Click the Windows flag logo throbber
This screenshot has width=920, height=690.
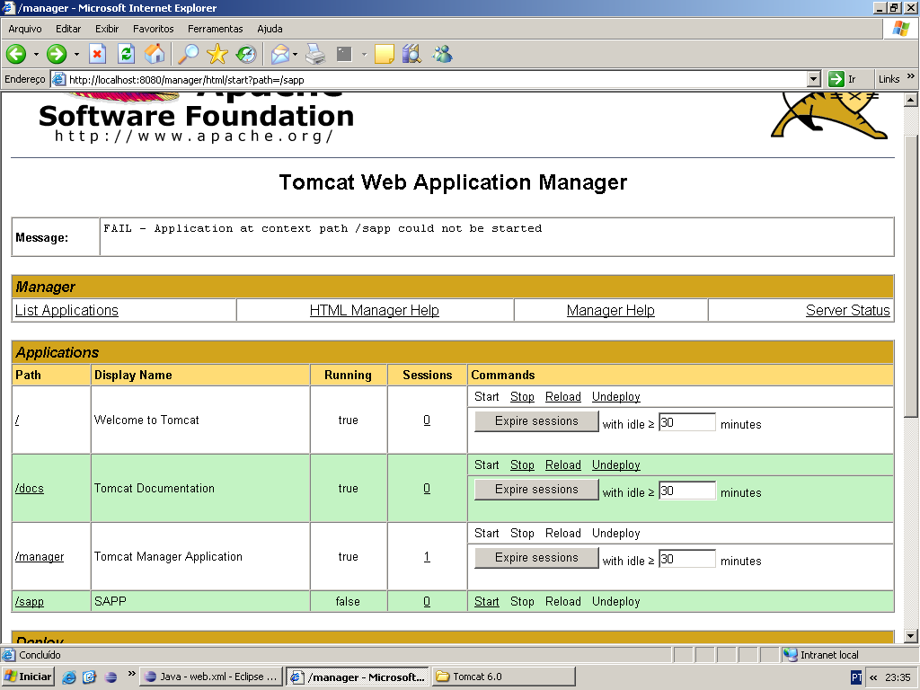click(900, 29)
